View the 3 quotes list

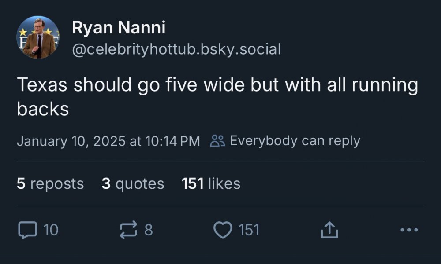133,183
